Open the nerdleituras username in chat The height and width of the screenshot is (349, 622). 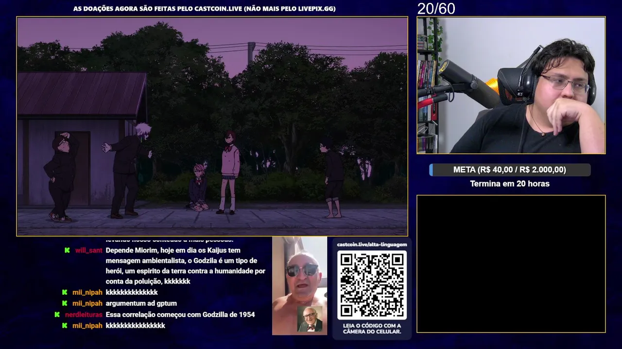coord(84,315)
